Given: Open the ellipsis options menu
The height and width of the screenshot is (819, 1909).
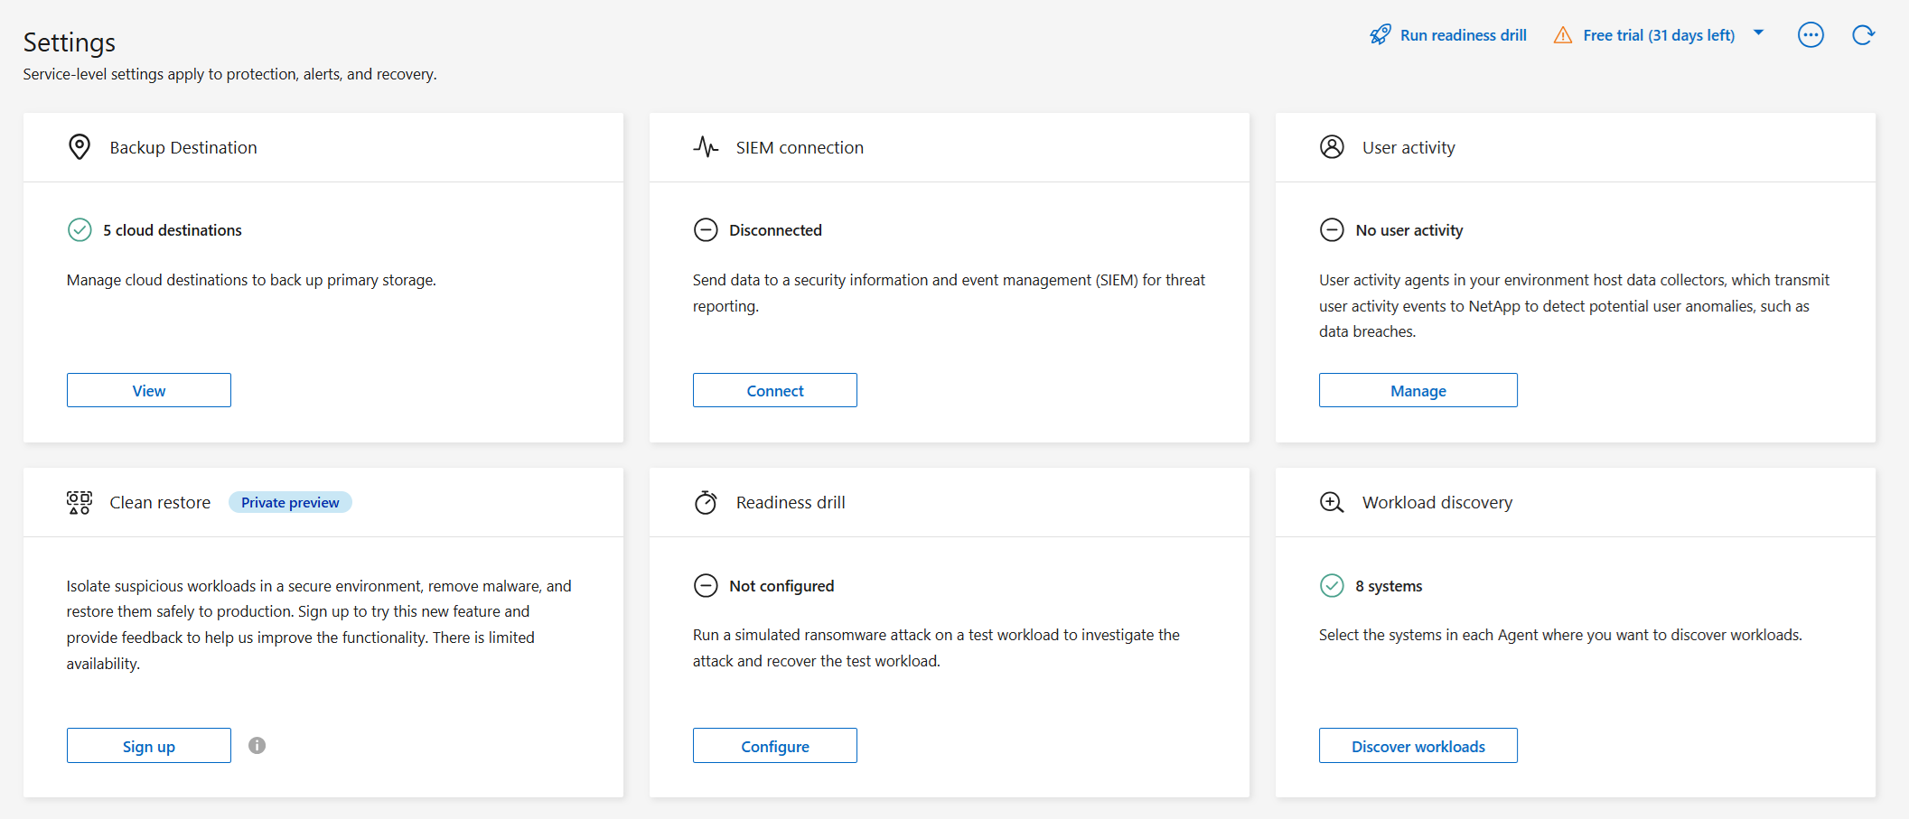Looking at the screenshot, I should (x=1811, y=34).
